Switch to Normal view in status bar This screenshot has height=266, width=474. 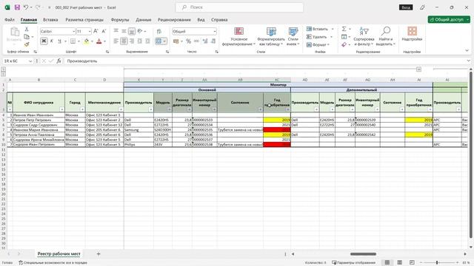coord(387,262)
